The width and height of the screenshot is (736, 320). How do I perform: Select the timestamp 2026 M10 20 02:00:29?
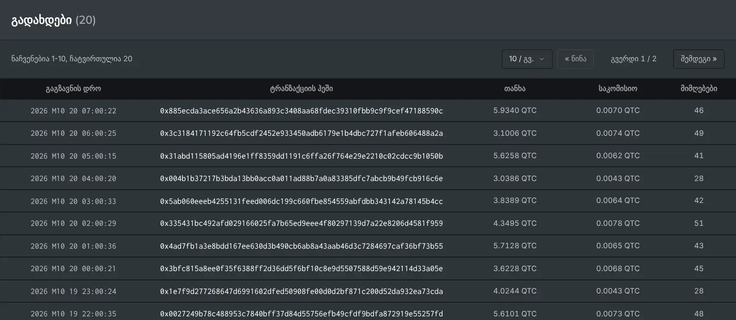coord(73,224)
